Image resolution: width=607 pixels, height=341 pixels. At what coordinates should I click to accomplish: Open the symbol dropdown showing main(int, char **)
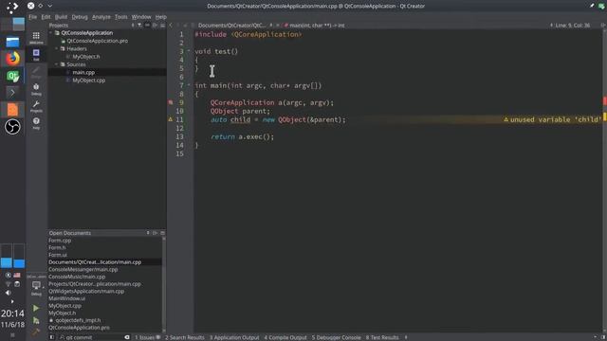tap(314, 26)
